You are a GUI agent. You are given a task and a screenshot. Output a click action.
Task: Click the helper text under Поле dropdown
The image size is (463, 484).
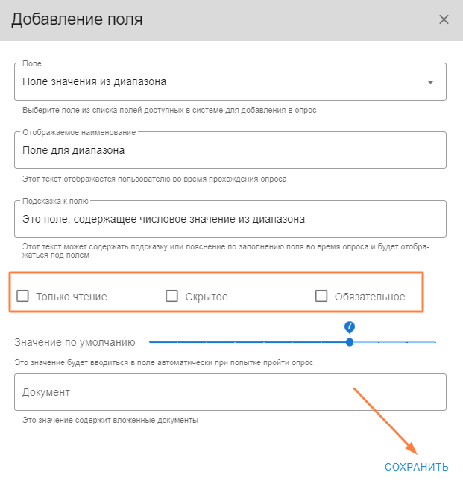tap(169, 110)
